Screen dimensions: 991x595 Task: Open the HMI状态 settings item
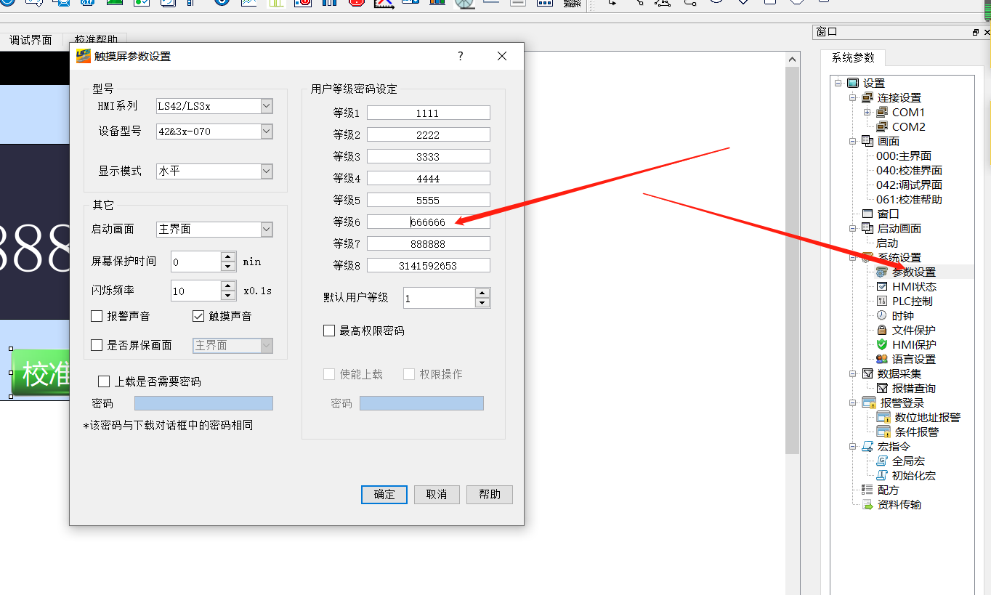914,287
